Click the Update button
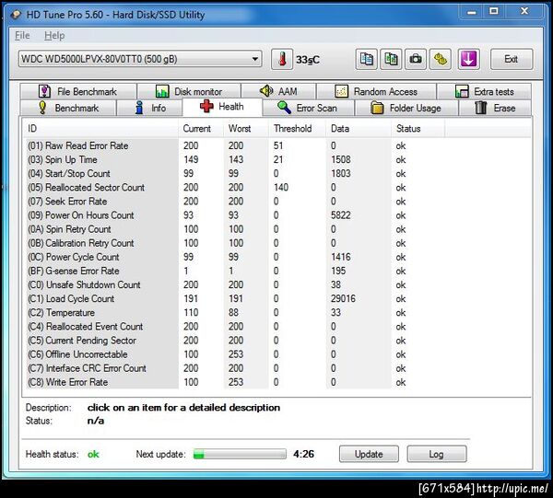The image size is (553, 498). coord(369,454)
